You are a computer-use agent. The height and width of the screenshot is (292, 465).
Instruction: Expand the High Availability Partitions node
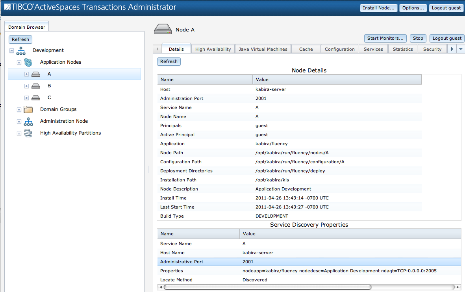pos(19,133)
